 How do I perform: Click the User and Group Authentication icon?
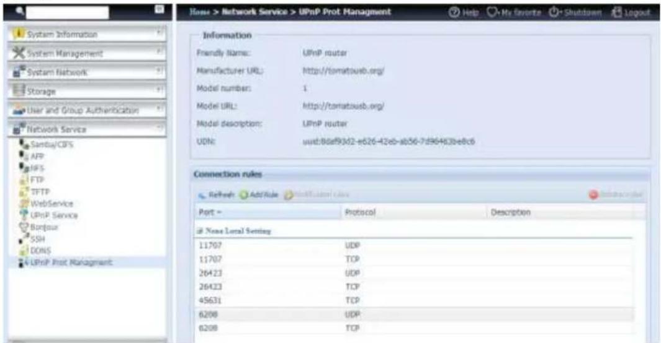click(19, 110)
